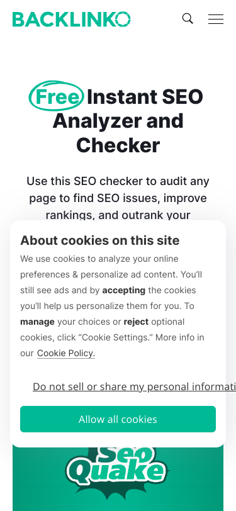236x511 pixels.
Task: Click the word "Quake" in the banner
Action: 117,472
